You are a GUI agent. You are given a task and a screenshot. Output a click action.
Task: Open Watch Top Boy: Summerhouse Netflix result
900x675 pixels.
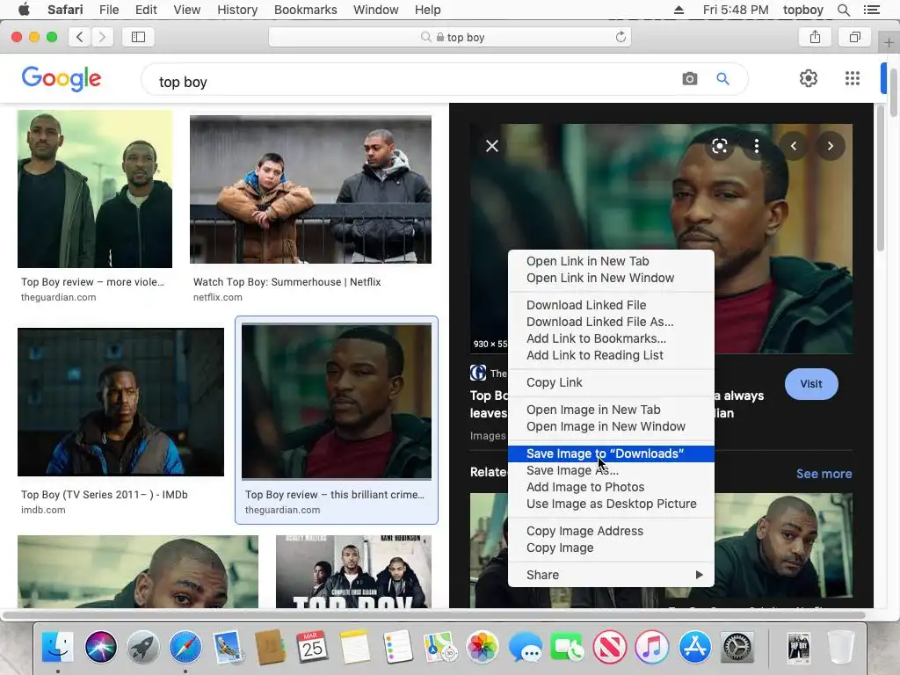tap(287, 282)
